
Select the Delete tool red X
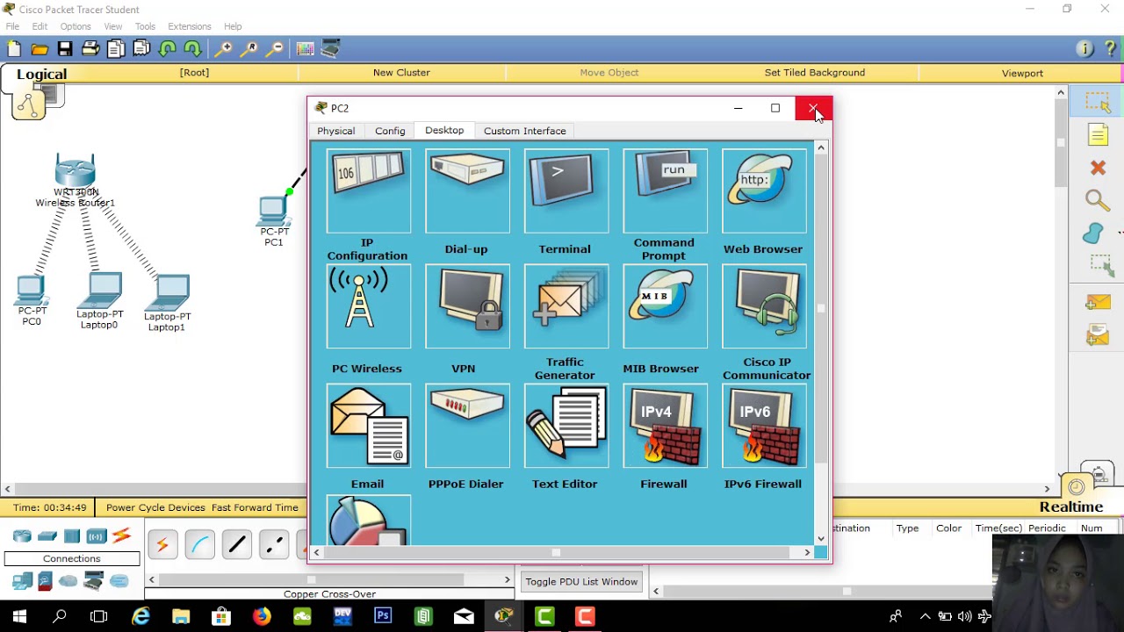1098,168
